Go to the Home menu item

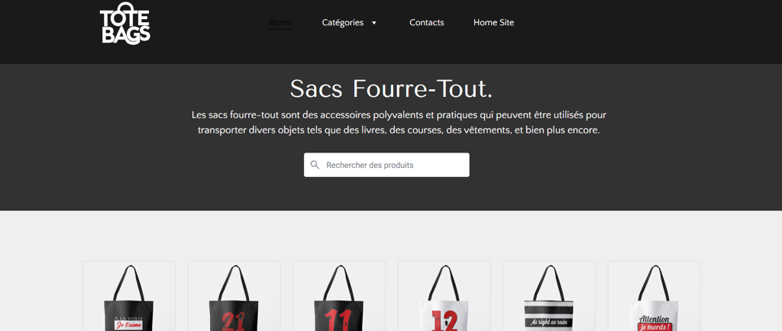(281, 22)
